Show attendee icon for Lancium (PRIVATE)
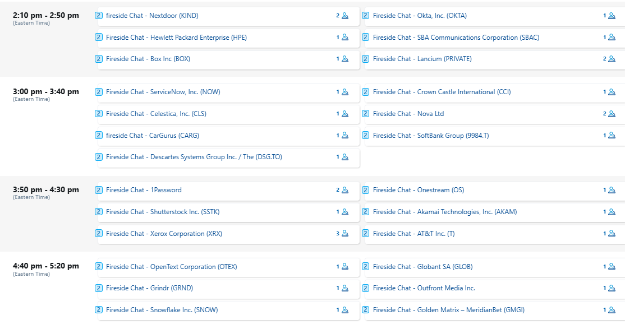This screenshot has height=329, width=625. click(612, 59)
